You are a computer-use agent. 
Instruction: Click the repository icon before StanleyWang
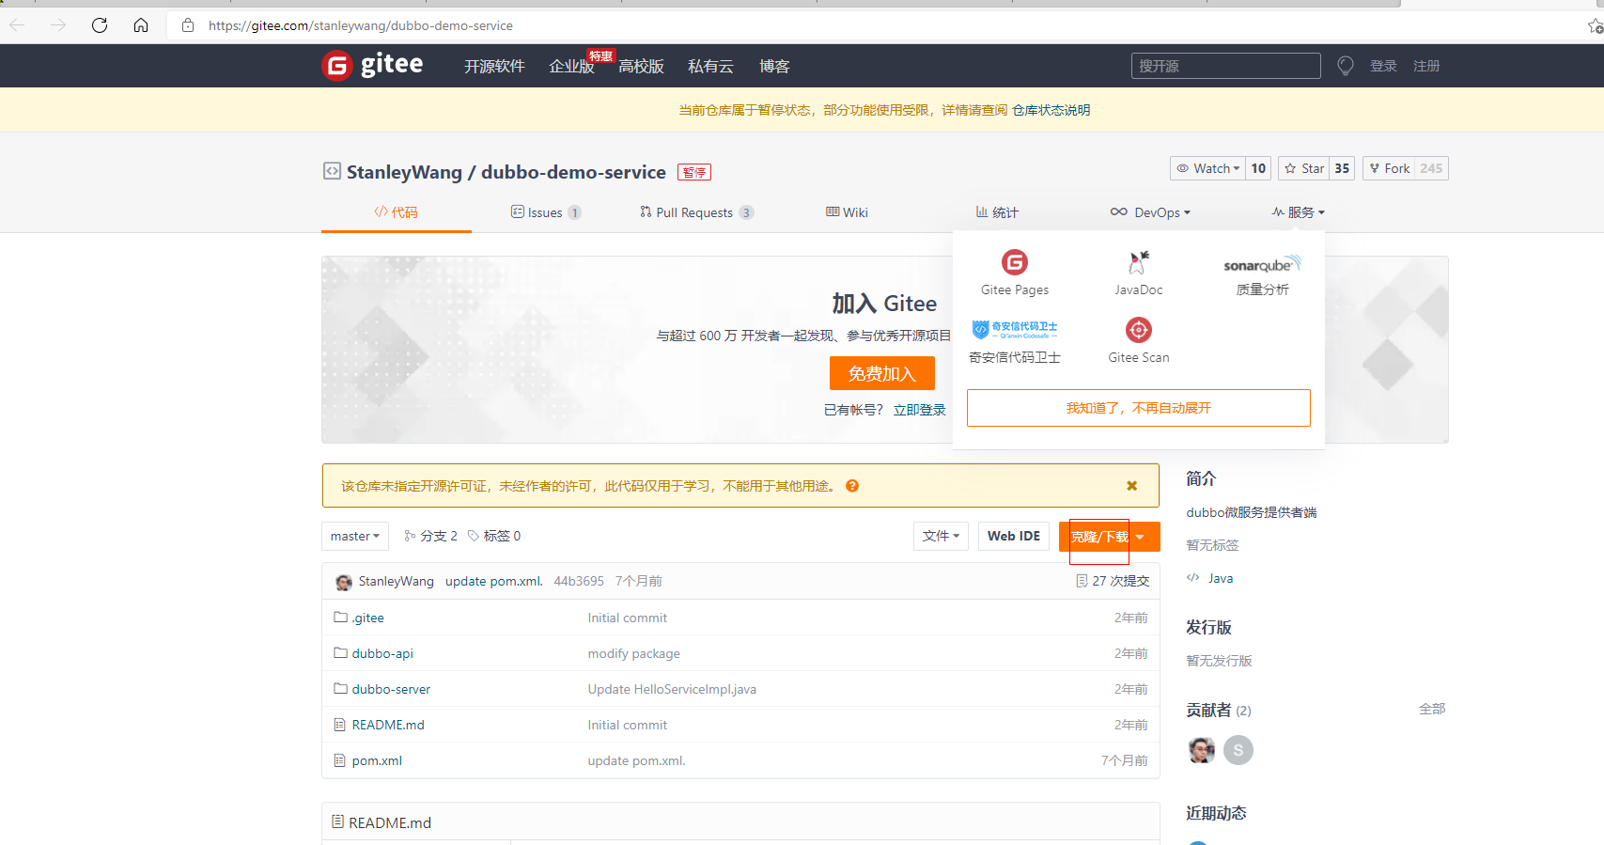click(332, 171)
